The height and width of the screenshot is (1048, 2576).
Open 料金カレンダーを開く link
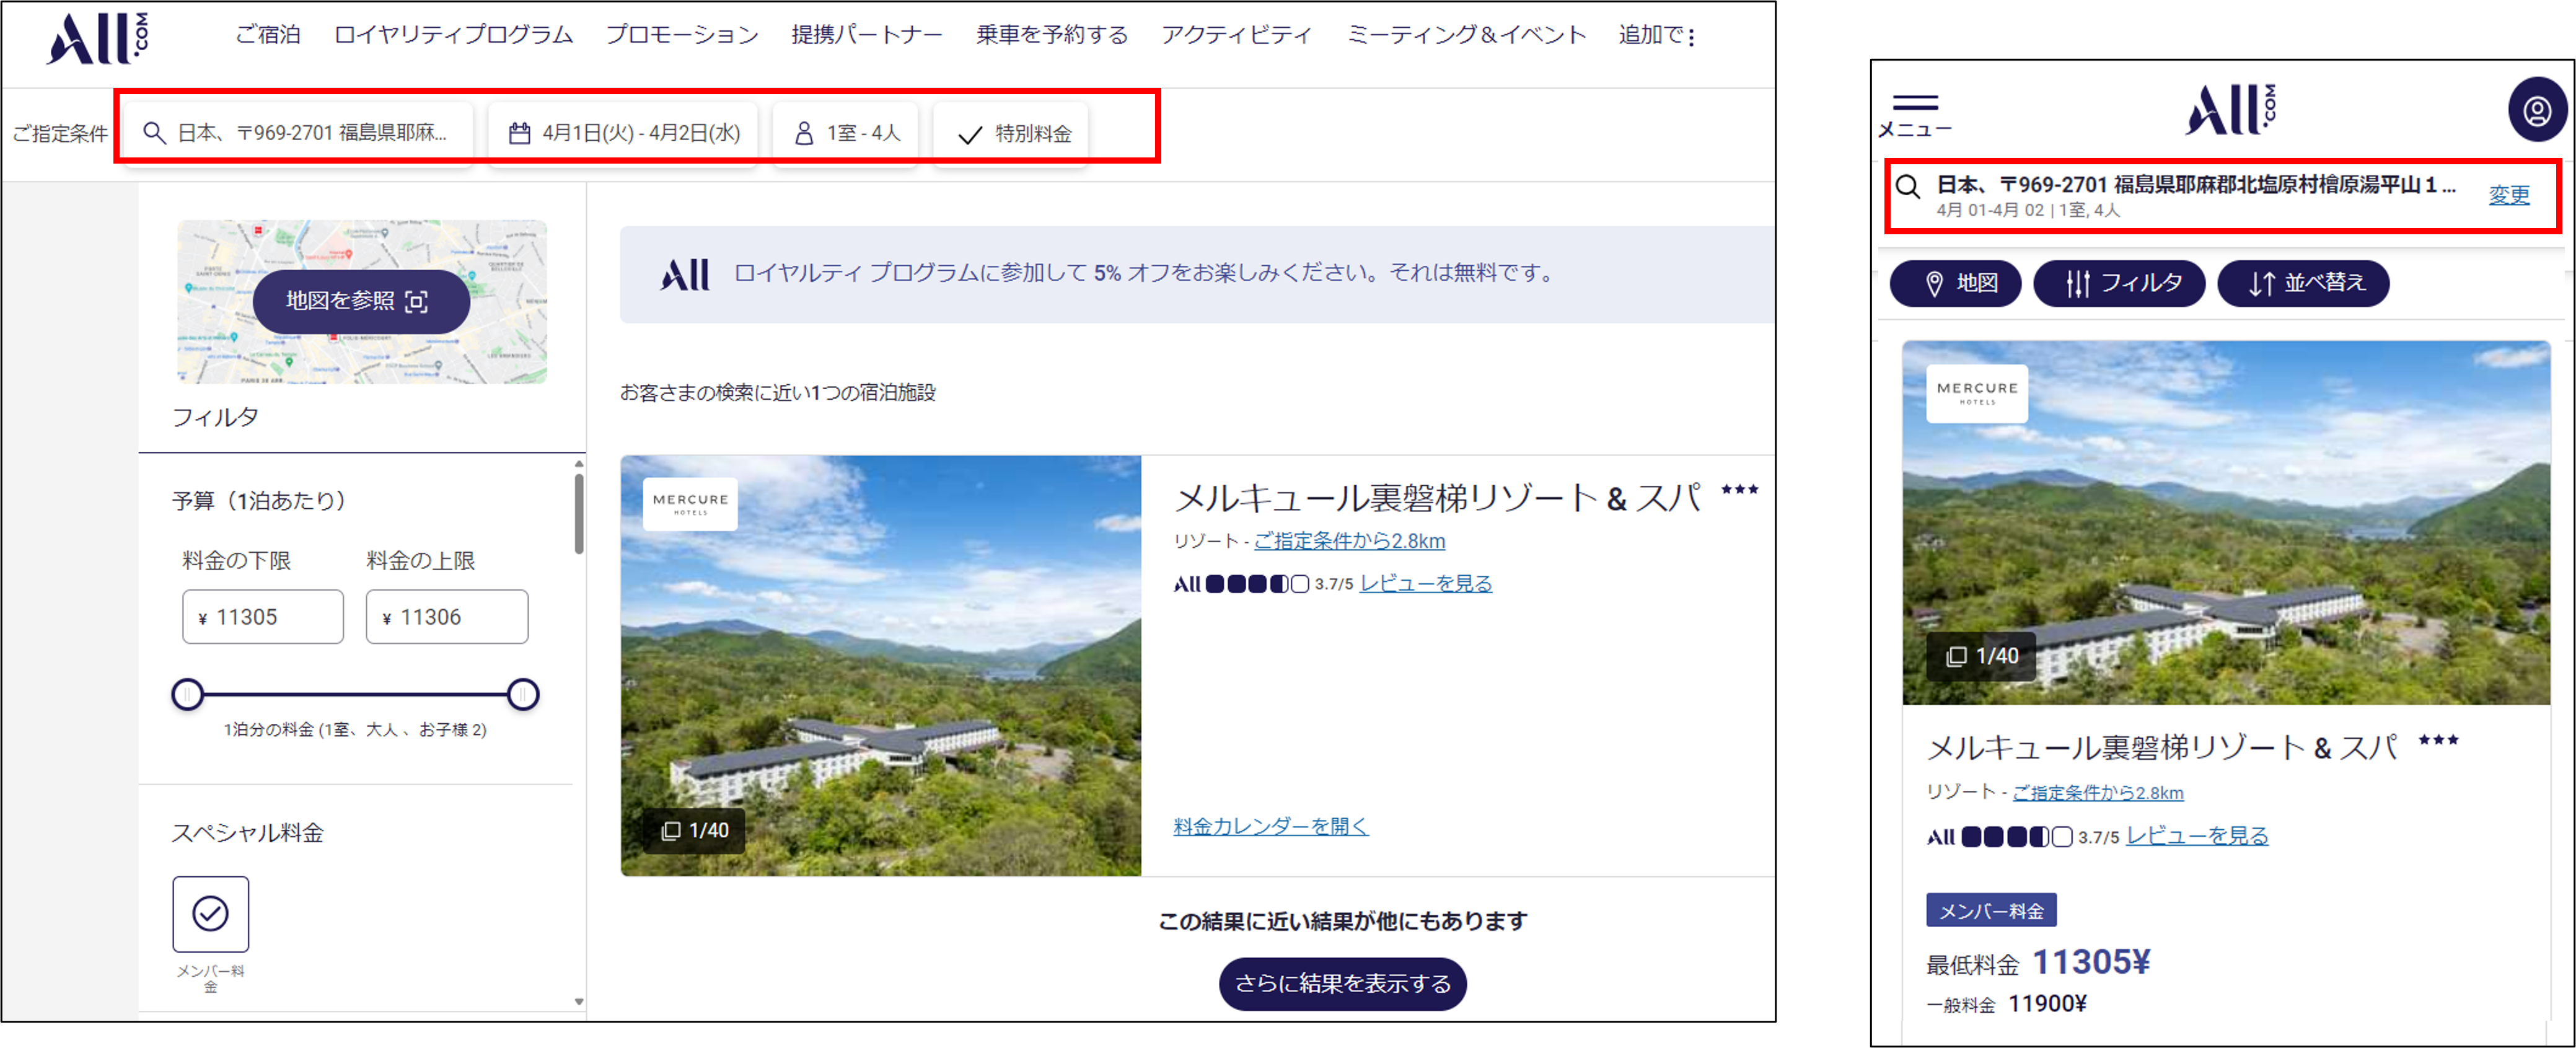[1270, 826]
